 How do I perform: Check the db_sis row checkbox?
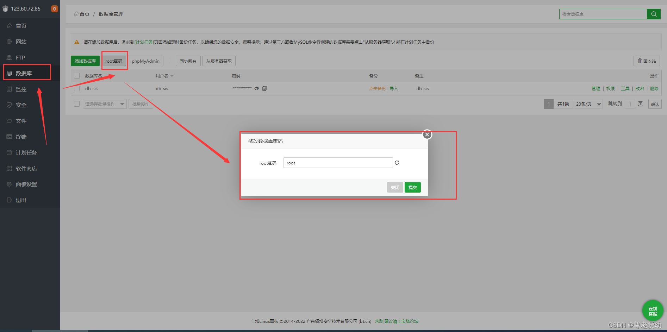77,88
